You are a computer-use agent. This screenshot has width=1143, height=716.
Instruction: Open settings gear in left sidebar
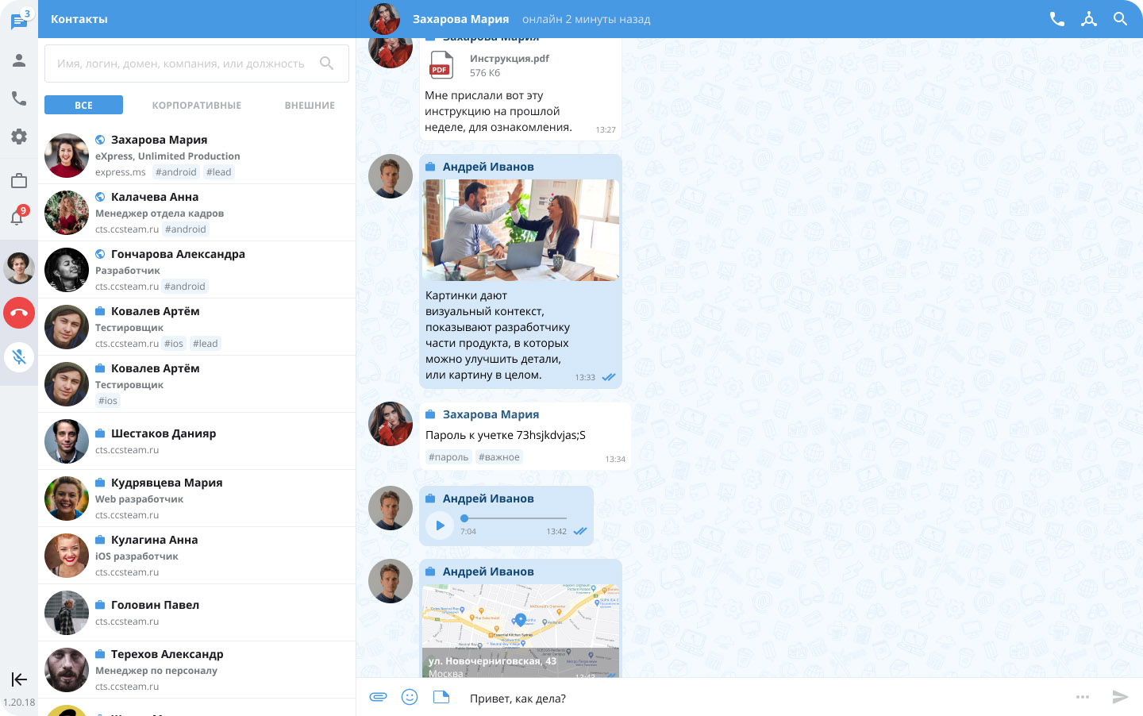pyautogui.click(x=19, y=137)
